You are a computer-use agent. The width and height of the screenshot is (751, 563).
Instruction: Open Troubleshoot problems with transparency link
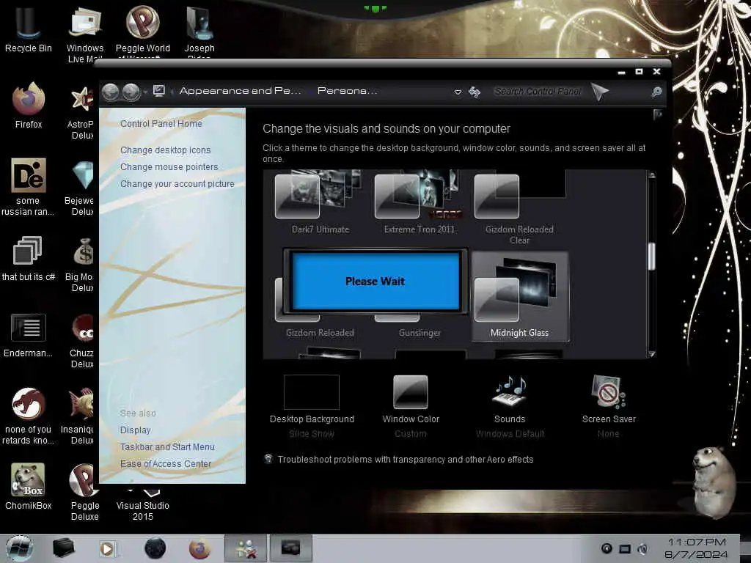(405, 459)
